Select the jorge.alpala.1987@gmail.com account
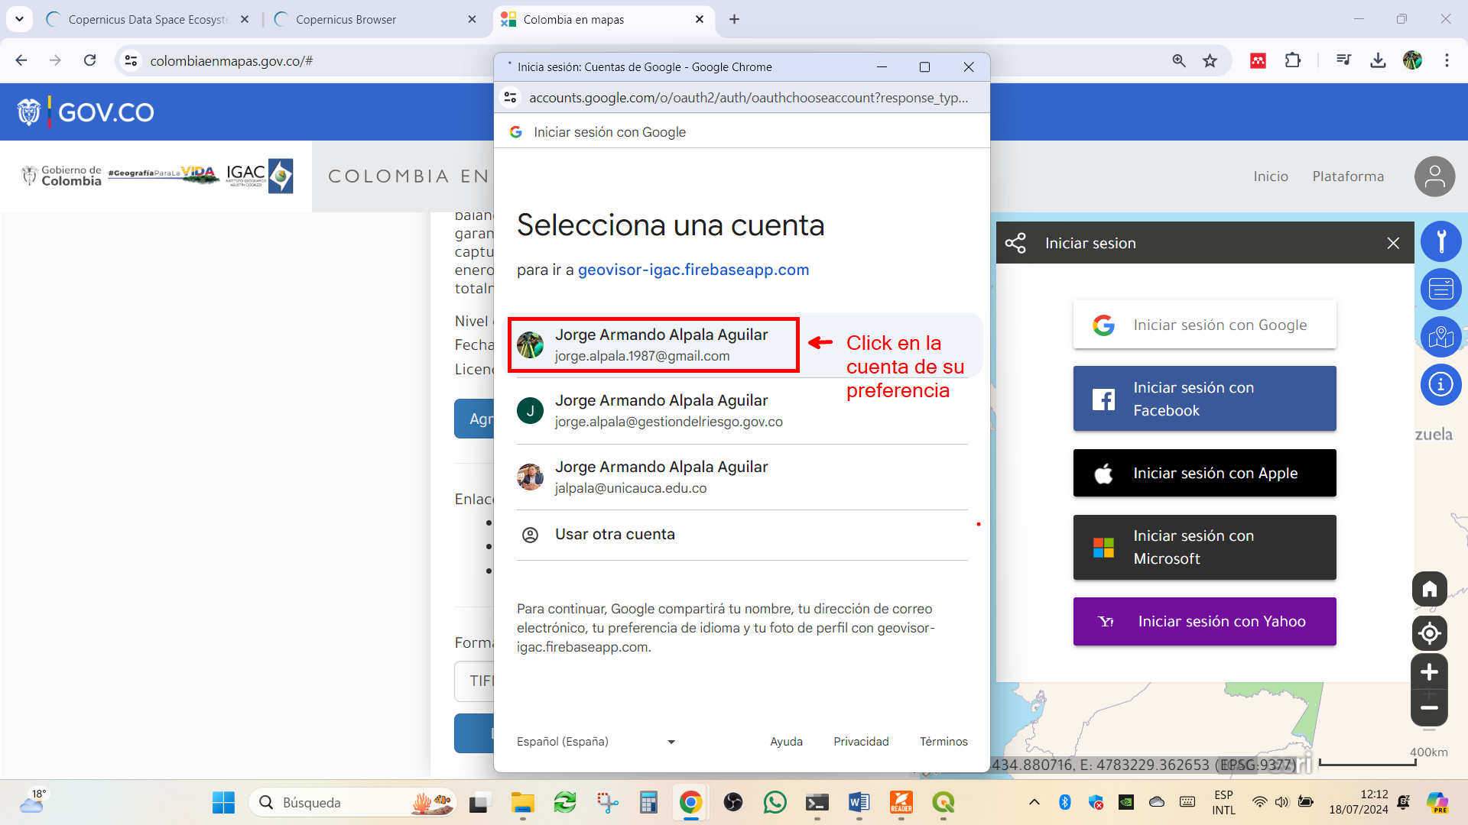Image resolution: width=1468 pixels, height=825 pixels. click(742, 345)
